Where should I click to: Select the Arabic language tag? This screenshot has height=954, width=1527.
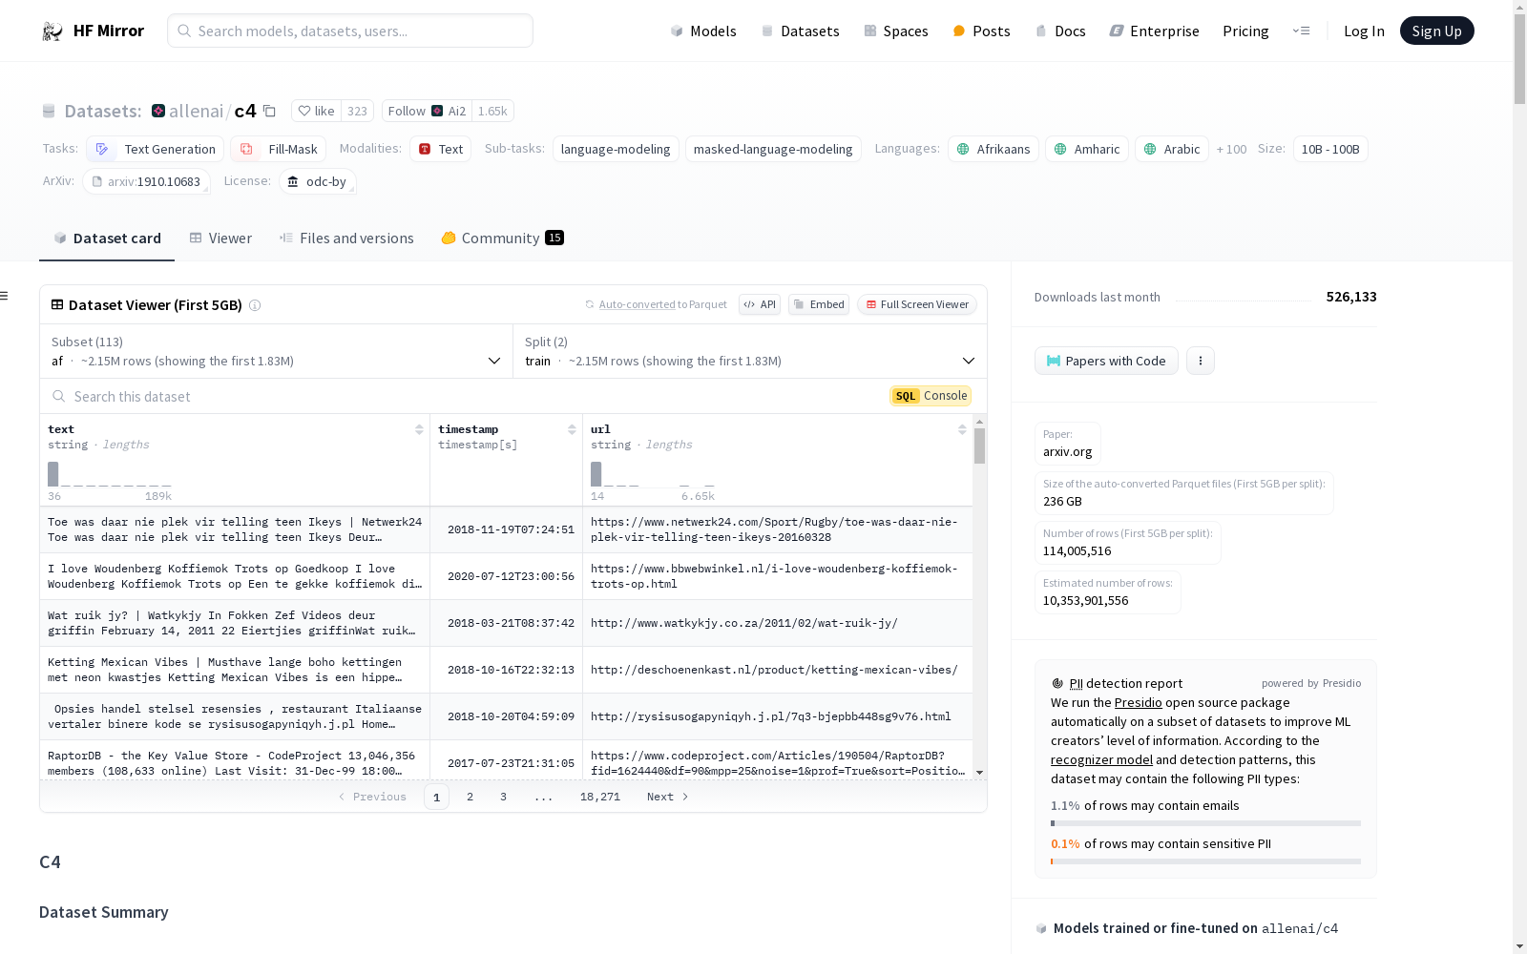coord(1172,149)
